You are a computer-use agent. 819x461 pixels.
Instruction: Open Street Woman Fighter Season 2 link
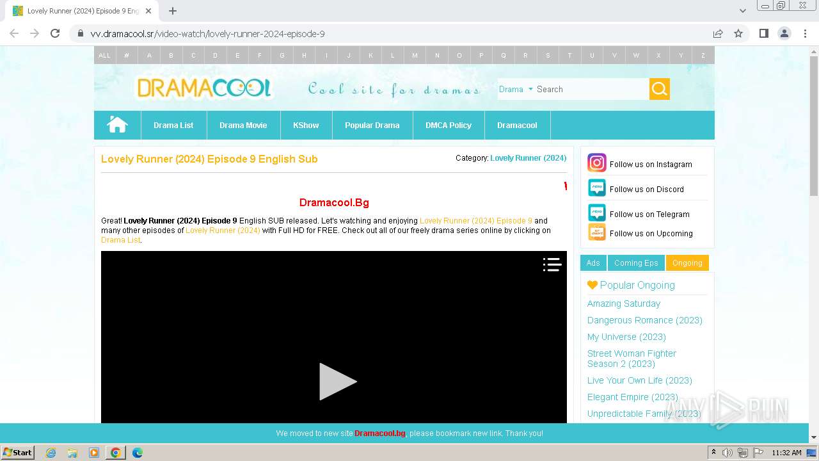click(x=632, y=359)
